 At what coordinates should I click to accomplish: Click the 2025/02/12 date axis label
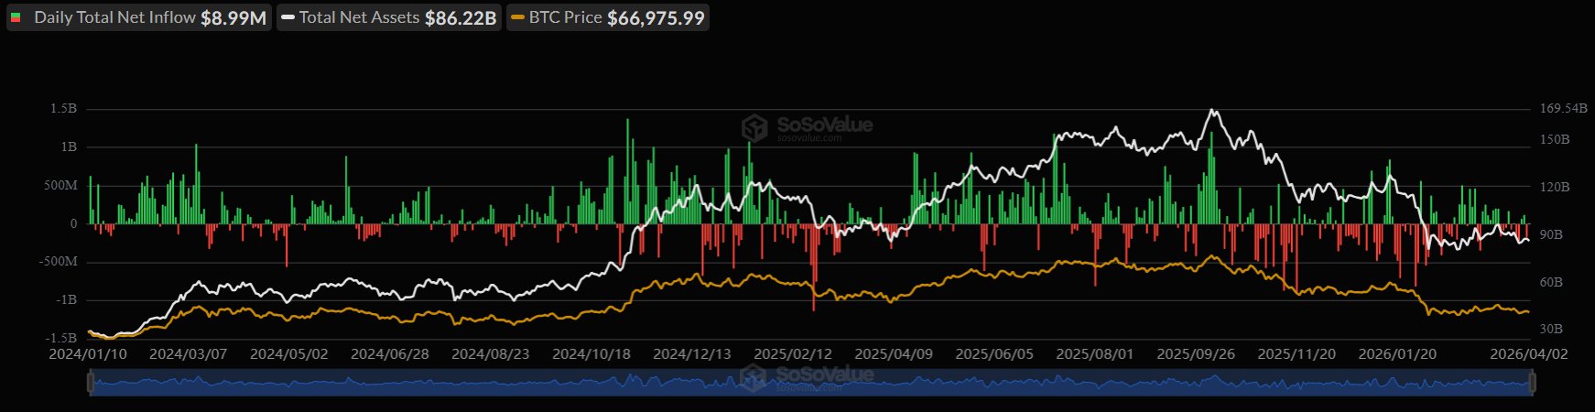tap(793, 354)
